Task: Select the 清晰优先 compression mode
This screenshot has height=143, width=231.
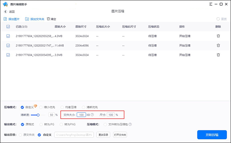Action: tap(83, 107)
